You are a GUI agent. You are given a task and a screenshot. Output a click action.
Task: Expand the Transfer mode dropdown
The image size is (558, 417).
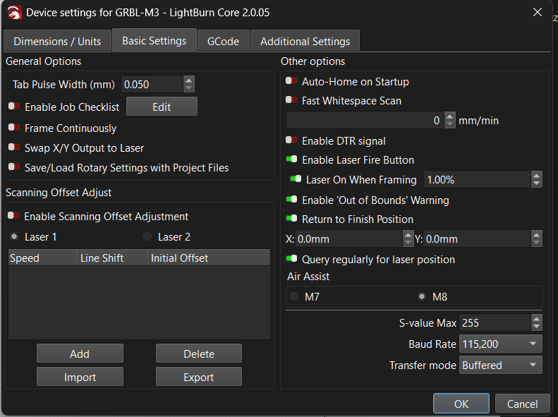tap(500, 365)
